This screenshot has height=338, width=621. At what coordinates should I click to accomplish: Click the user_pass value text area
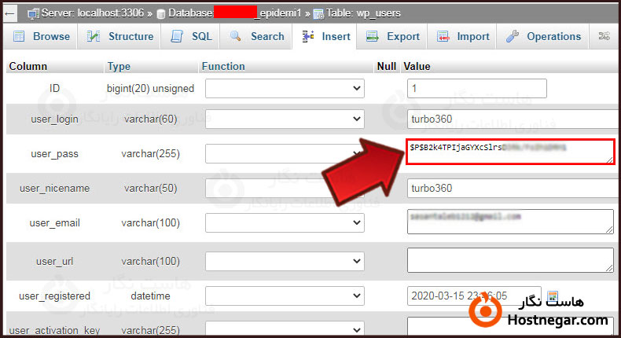tap(509, 152)
